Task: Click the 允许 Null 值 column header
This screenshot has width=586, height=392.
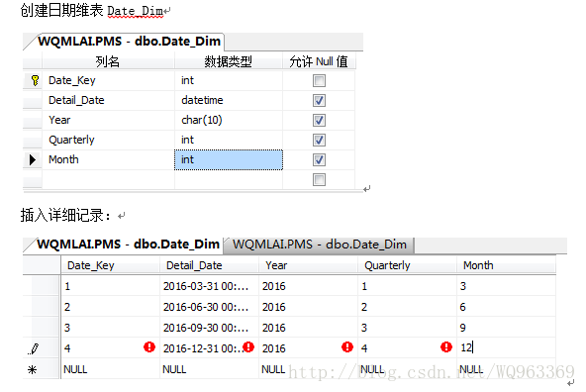Action: (x=319, y=61)
